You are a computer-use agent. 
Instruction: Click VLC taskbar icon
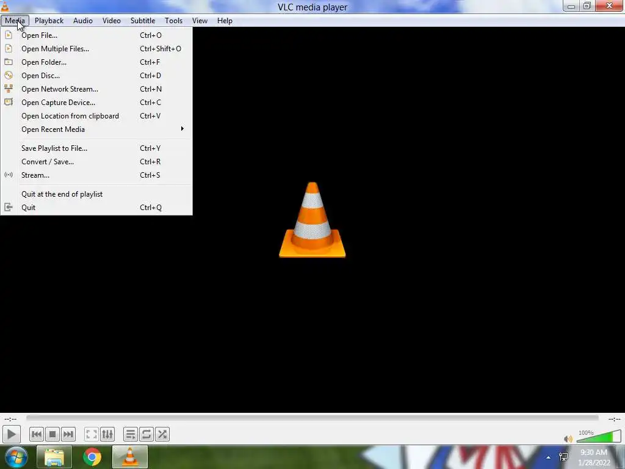130,457
